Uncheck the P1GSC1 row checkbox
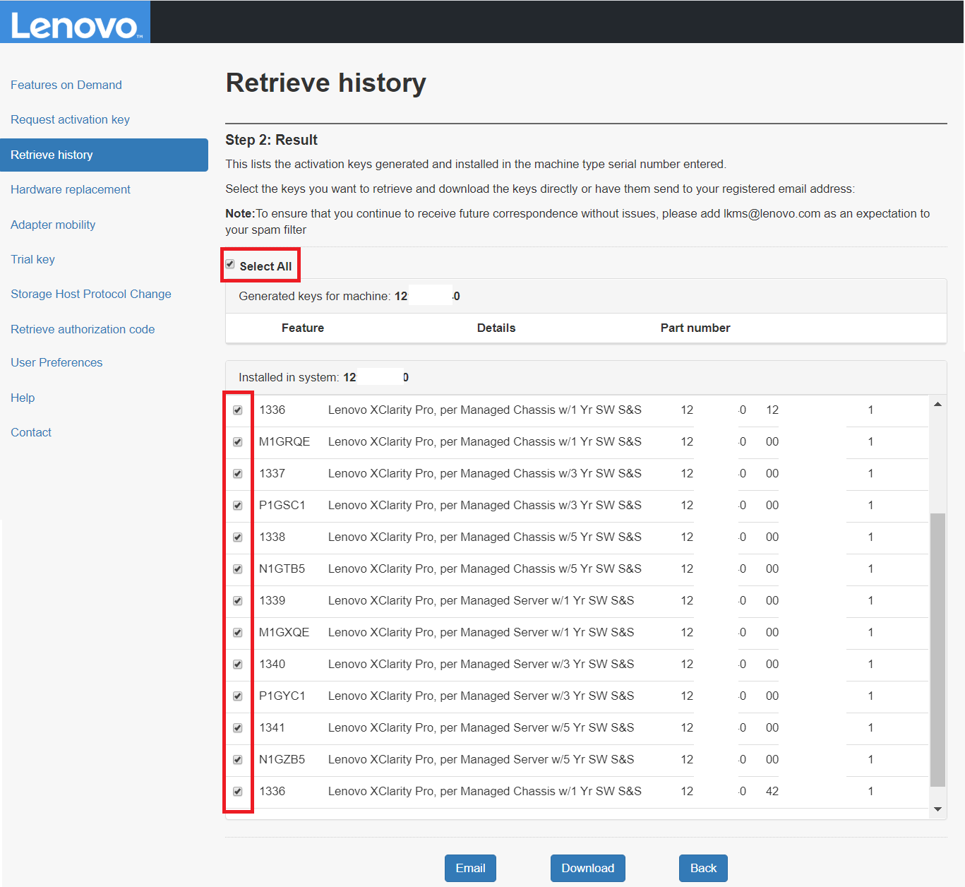965x887 pixels. [x=238, y=506]
